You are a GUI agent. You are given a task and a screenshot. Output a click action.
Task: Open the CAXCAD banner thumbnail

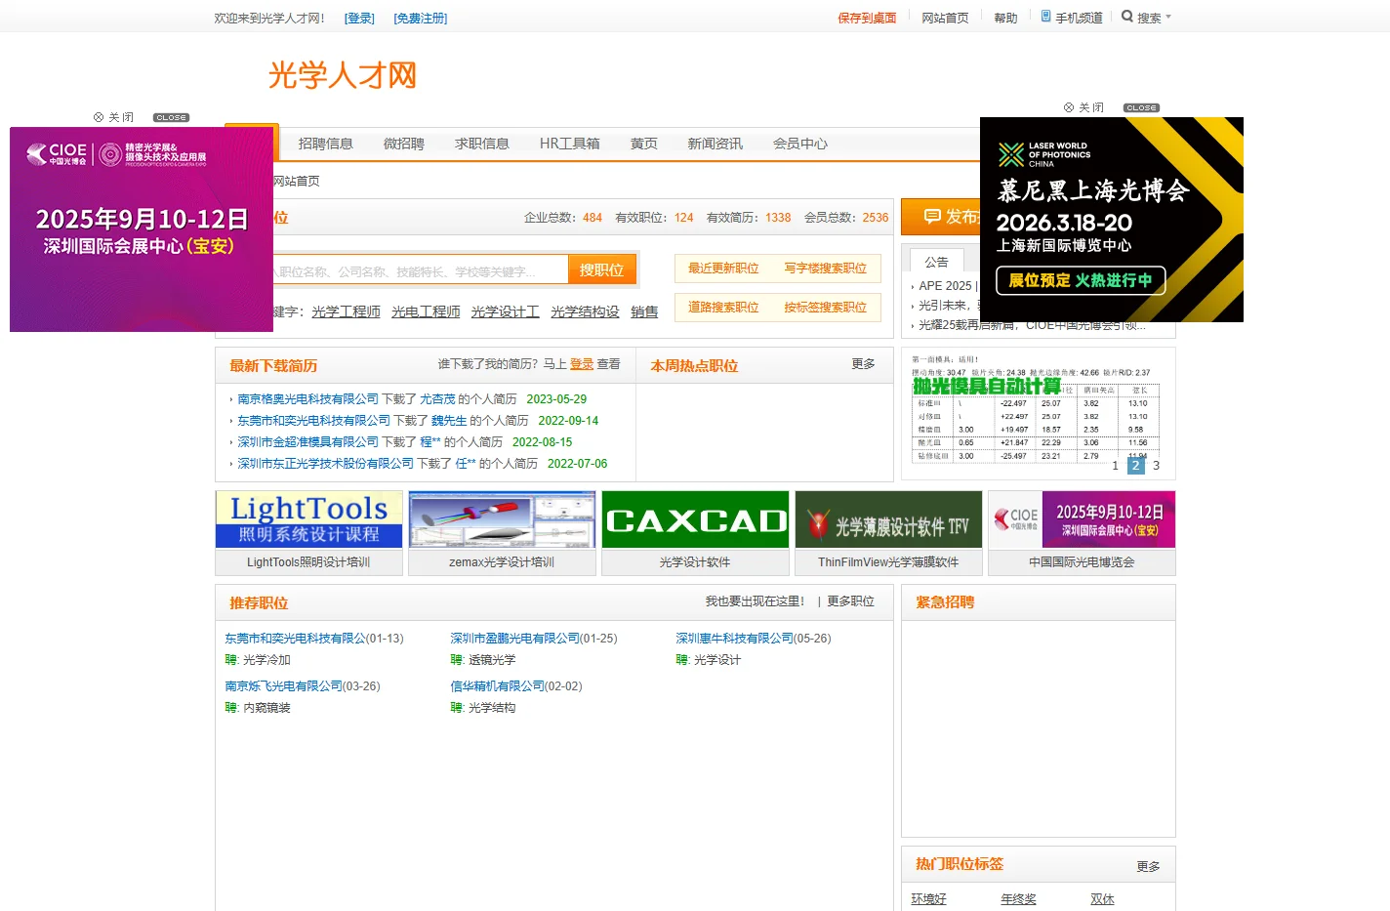pyautogui.click(x=695, y=519)
